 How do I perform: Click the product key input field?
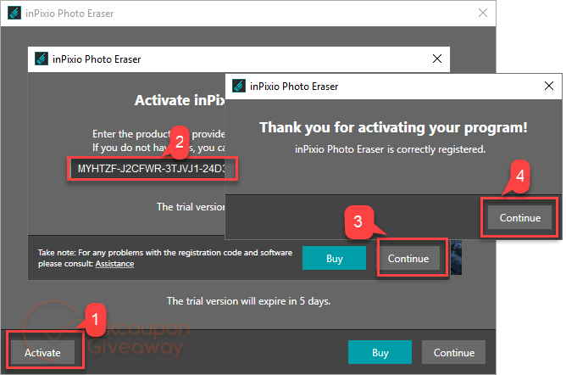click(x=148, y=169)
